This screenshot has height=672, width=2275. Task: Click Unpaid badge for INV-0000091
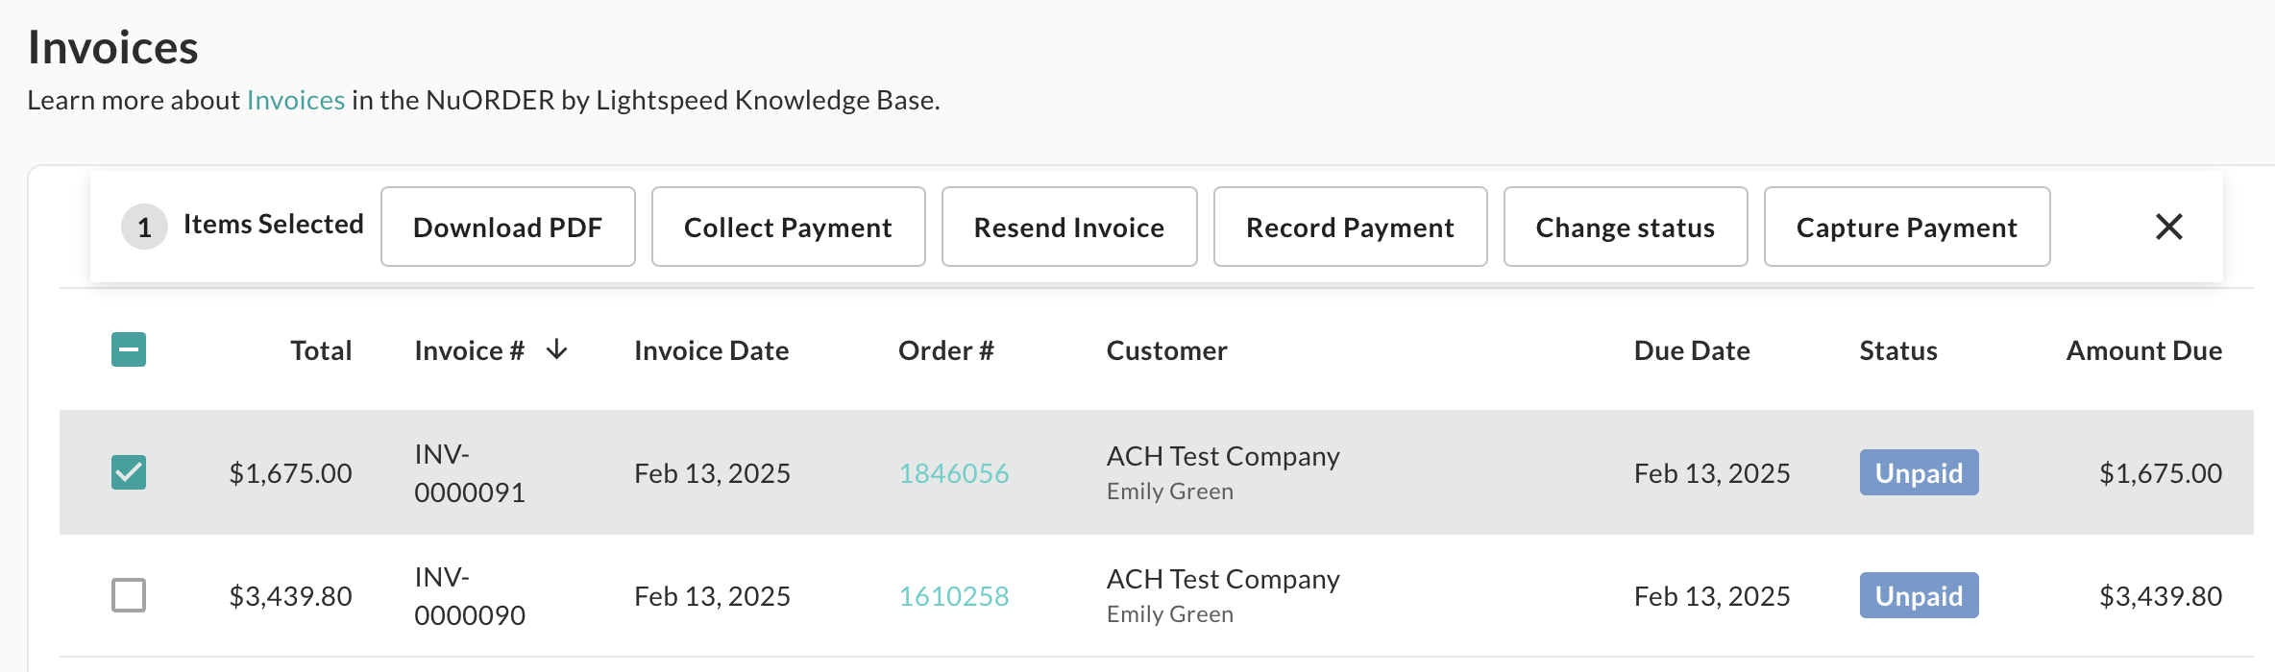pyautogui.click(x=1920, y=472)
